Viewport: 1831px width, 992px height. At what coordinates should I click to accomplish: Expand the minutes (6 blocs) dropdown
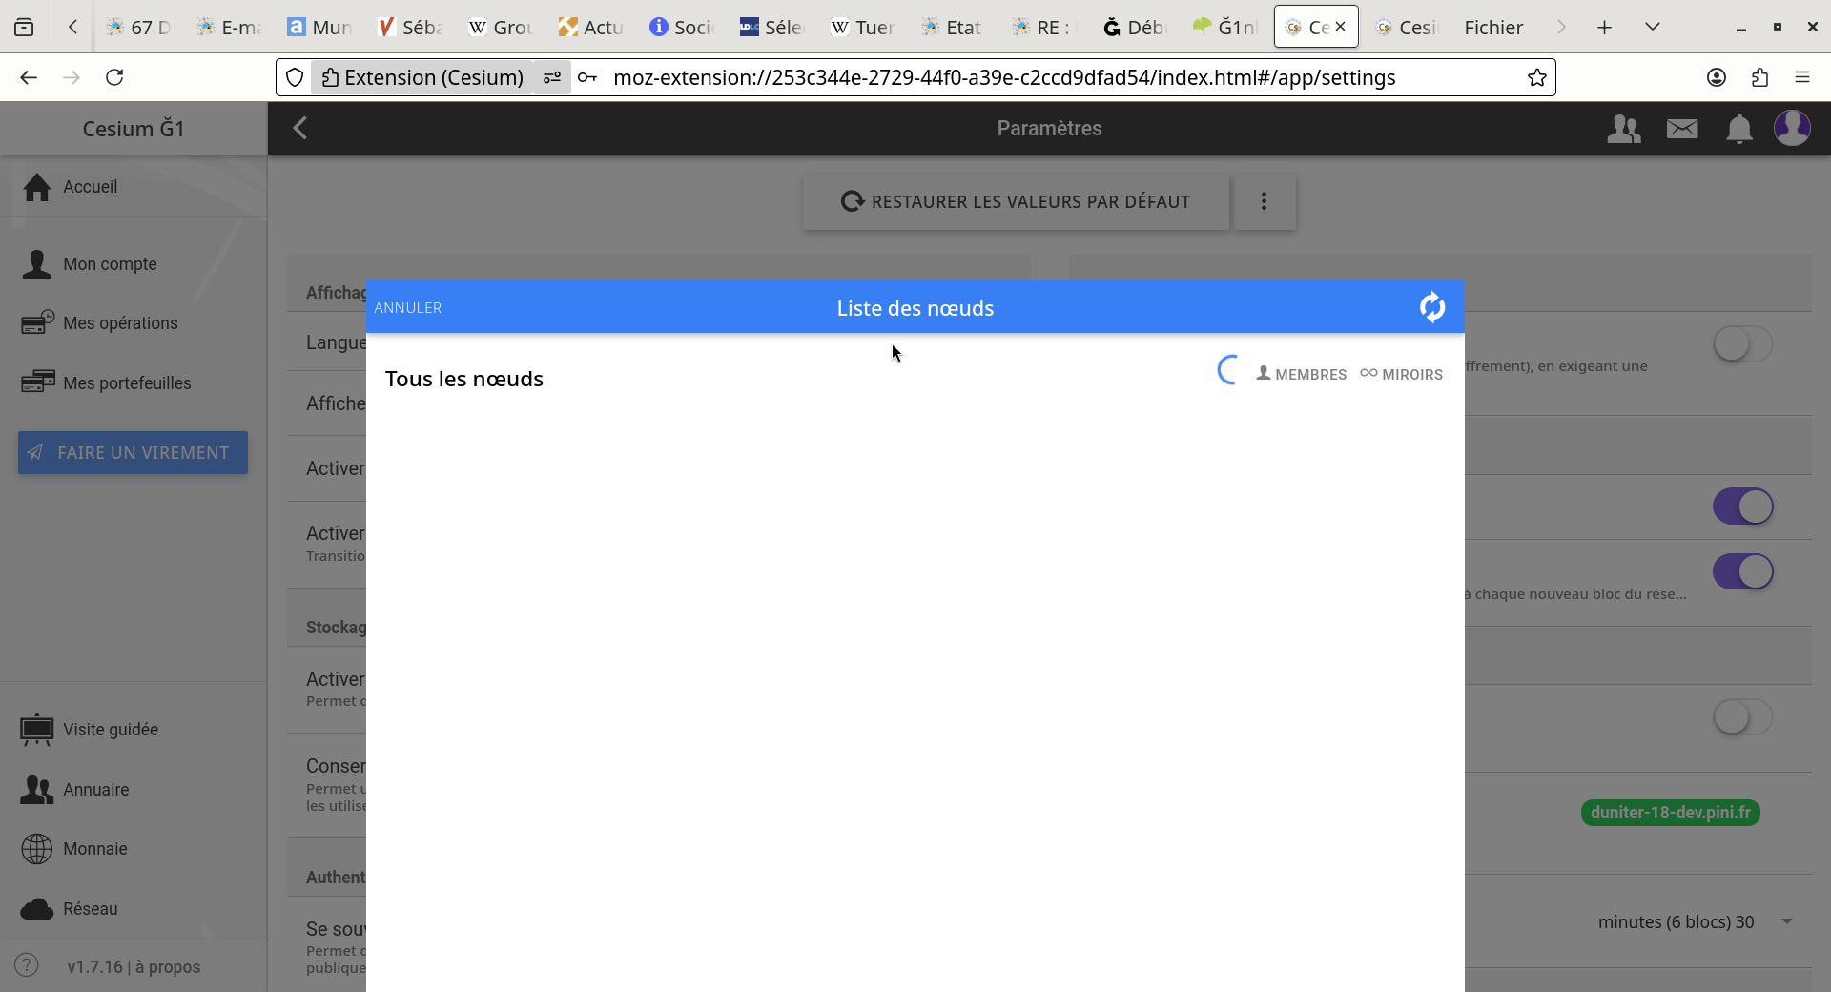pos(1786,921)
